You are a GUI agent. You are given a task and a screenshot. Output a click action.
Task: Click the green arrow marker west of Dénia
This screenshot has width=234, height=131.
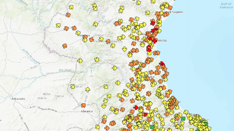183,119
